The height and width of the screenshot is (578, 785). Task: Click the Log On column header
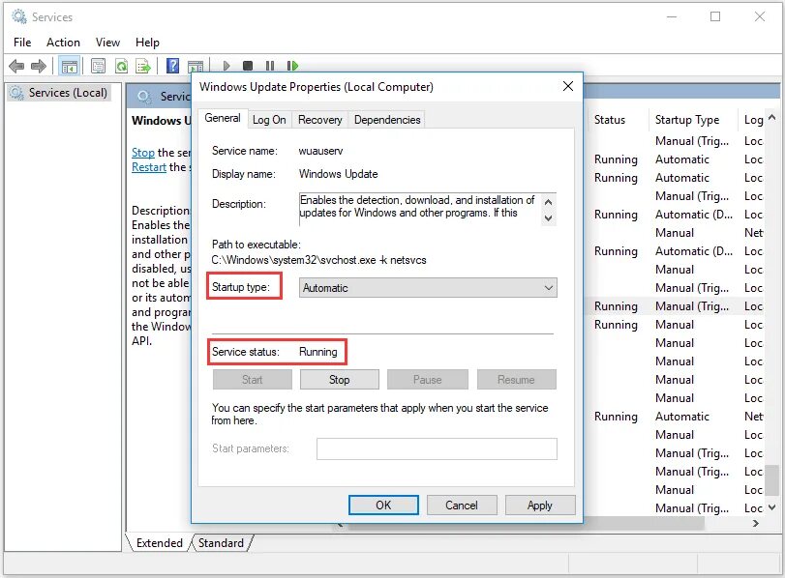(x=753, y=120)
